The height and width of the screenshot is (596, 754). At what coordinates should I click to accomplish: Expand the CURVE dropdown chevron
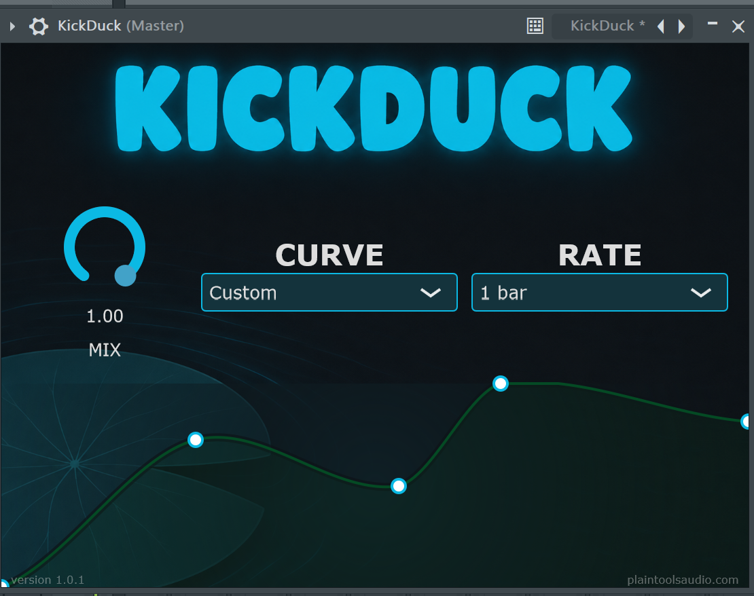coord(431,293)
